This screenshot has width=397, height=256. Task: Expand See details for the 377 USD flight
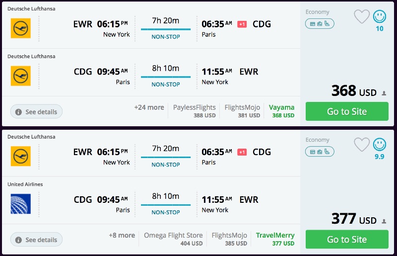tap(36, 240)
